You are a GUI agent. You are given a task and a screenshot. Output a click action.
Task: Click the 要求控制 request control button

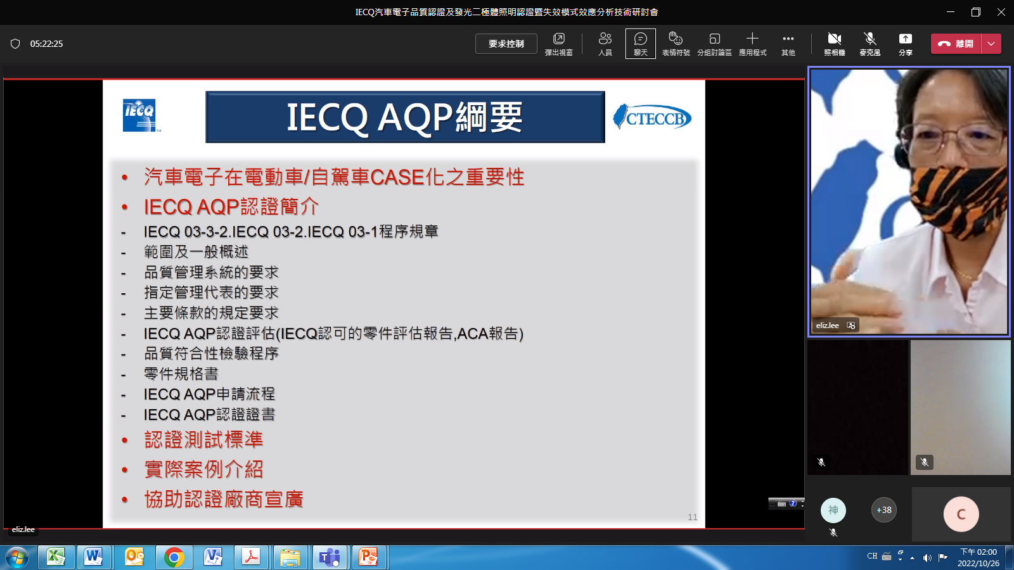coord(506,44)
